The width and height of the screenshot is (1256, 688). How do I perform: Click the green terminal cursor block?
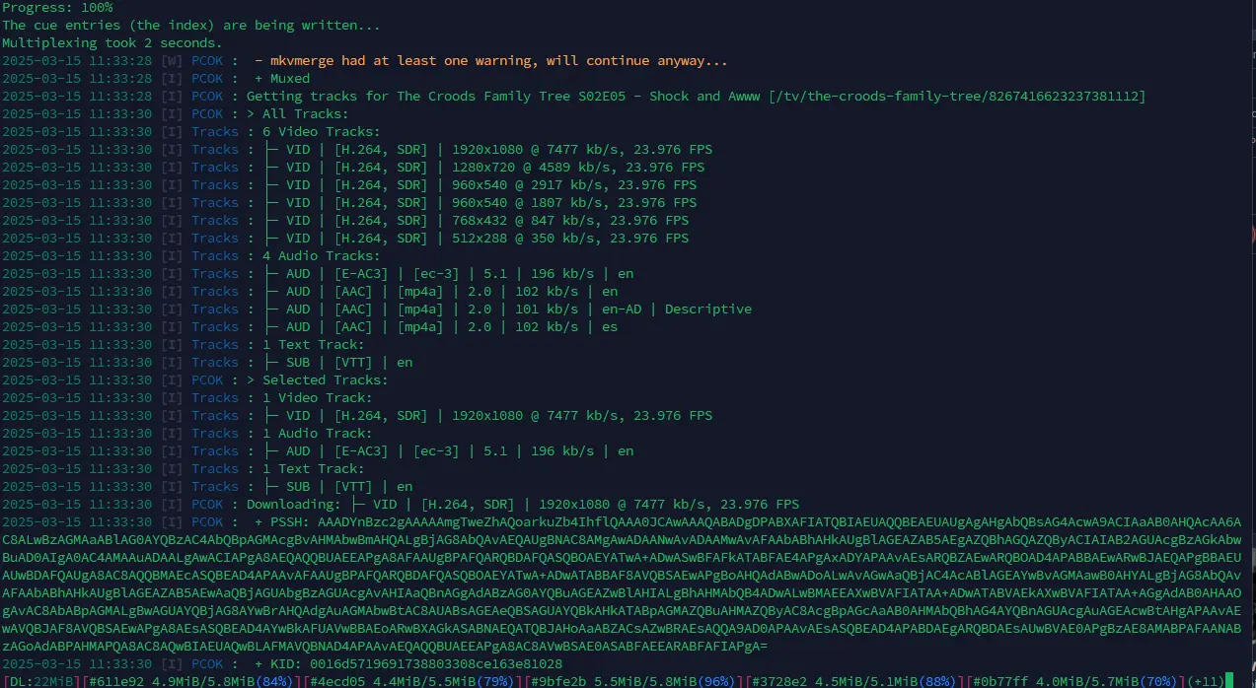pos(1229,681)
